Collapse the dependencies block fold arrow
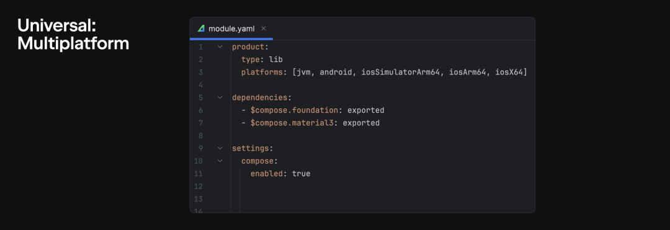The image size is (670, 230). 220,98
